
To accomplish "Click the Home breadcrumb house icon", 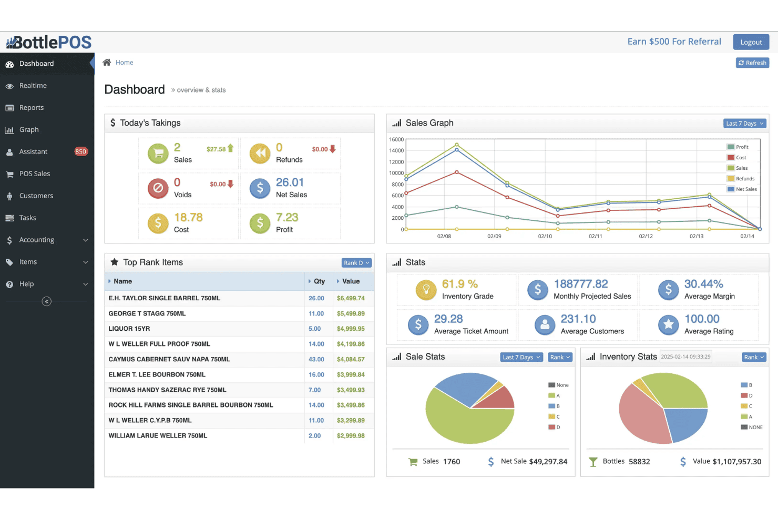I will pyautogui.click(x=107, y=63).
